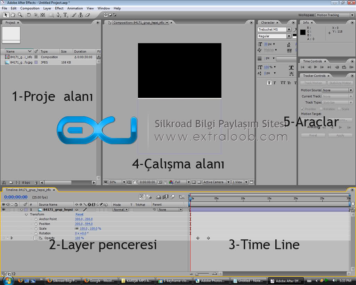Open the layer's Normal blending mode dropdown

pyautogui.click(x=120, y=209)
